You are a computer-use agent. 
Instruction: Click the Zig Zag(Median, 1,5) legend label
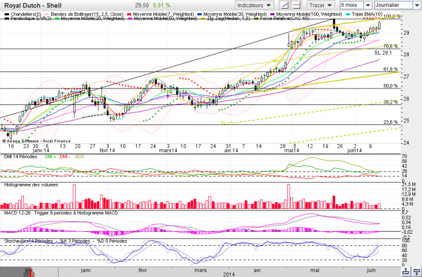tap(228, 19)
